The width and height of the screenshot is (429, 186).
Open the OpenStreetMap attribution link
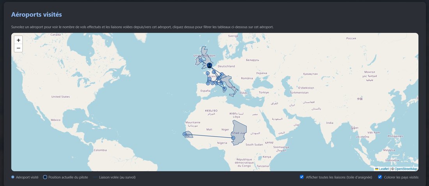(406, 169)
